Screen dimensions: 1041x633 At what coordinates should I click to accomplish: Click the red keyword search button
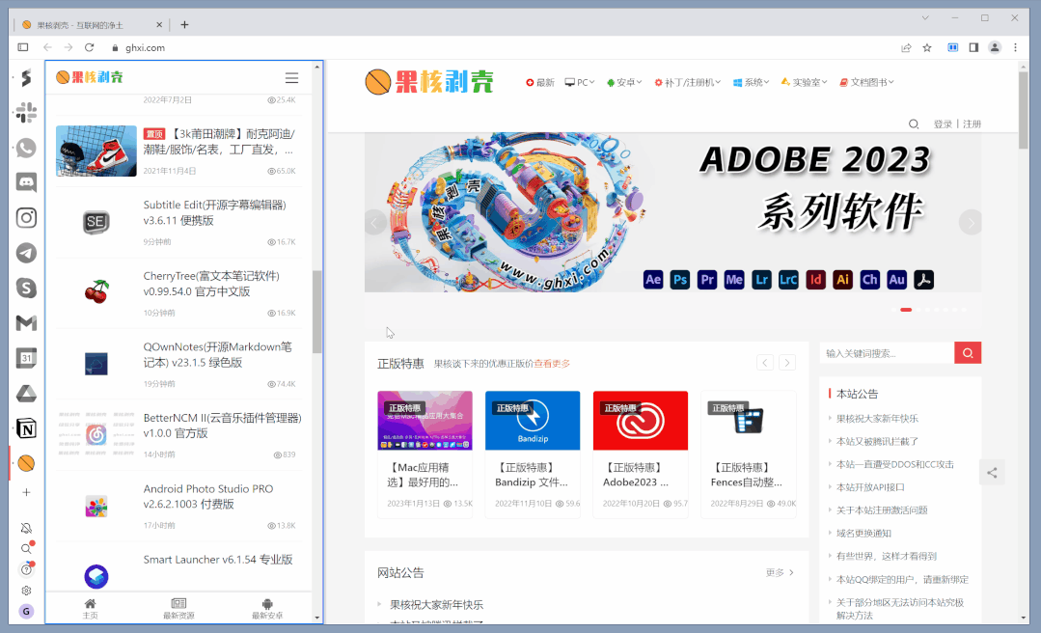pyautogui.click(x=967, y=352)
